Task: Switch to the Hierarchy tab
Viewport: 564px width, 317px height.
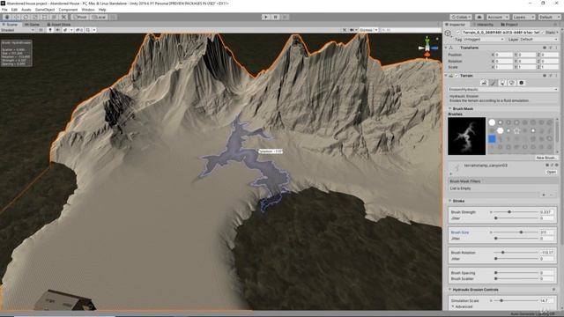Action: (x=483, y=25)
